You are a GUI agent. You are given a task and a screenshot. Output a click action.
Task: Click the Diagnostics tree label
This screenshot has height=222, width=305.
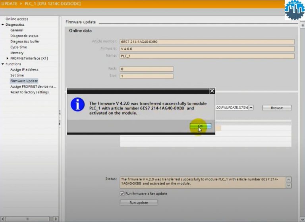[x=15, y=25]
